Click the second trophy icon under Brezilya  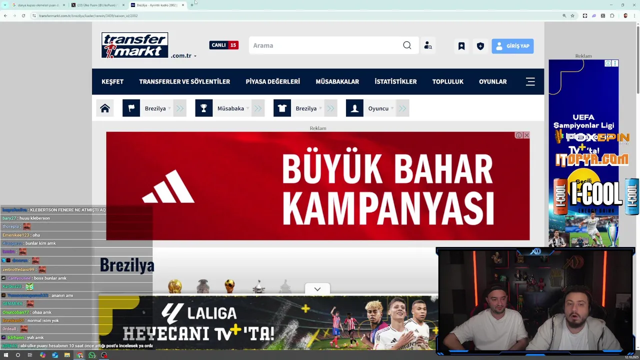(x=202, y=286)
